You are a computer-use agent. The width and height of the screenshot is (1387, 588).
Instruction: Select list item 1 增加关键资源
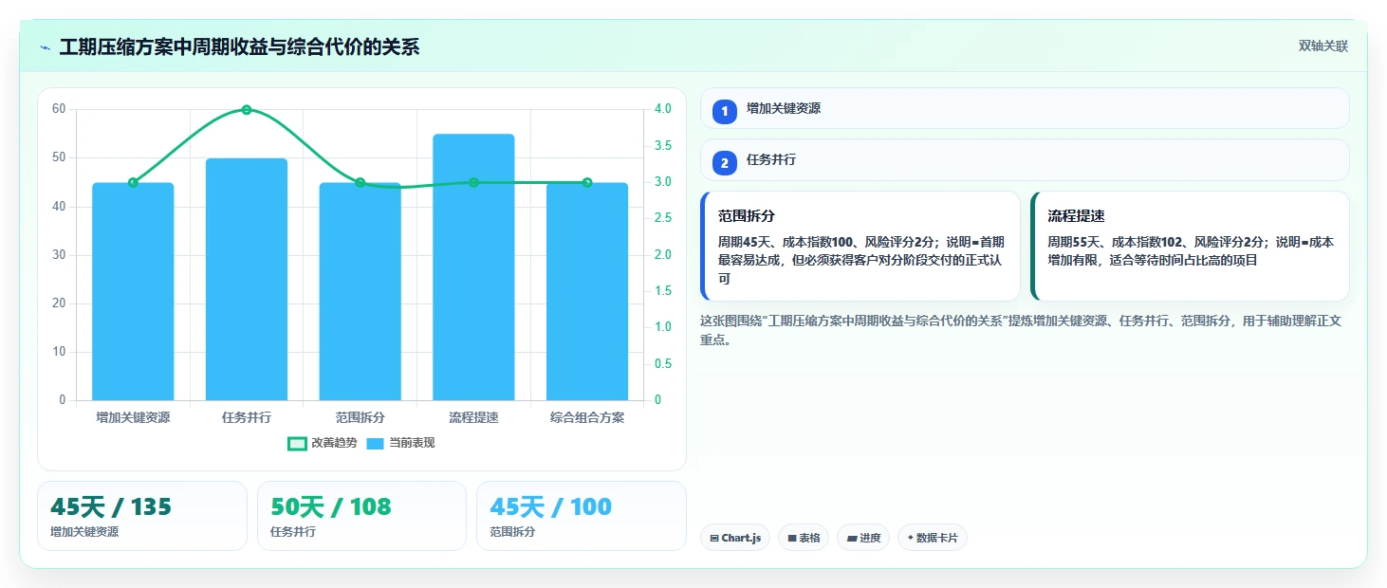1025,108
